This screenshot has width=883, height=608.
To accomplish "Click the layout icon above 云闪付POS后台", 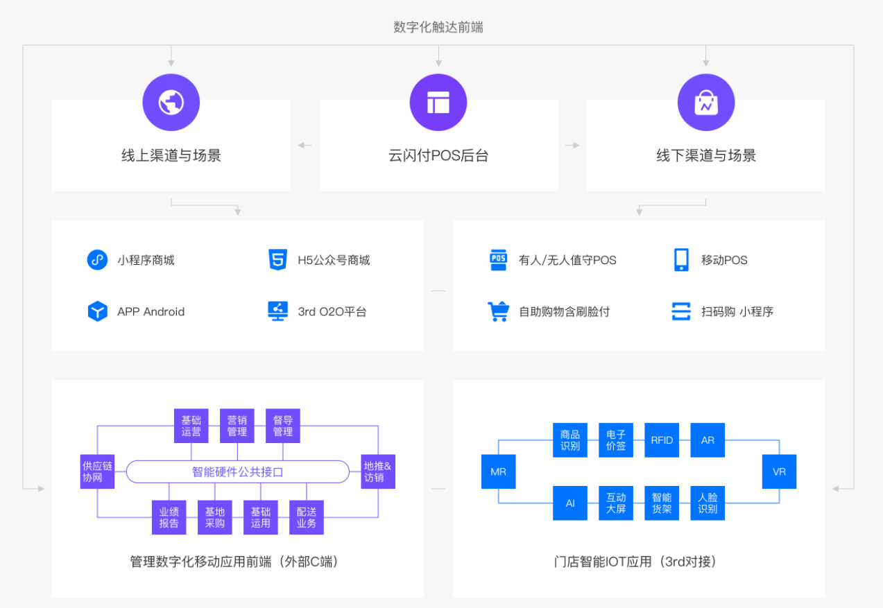I will (x=438, y=103).
